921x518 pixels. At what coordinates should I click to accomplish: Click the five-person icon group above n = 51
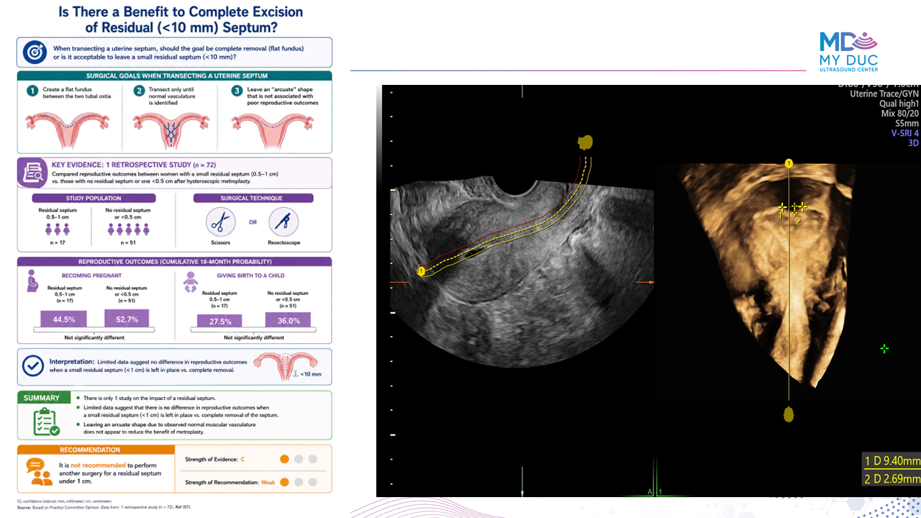[127, 229]
